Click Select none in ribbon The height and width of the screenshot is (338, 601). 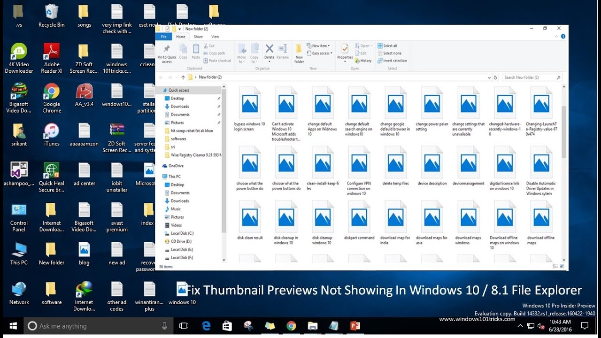[389, 54]
